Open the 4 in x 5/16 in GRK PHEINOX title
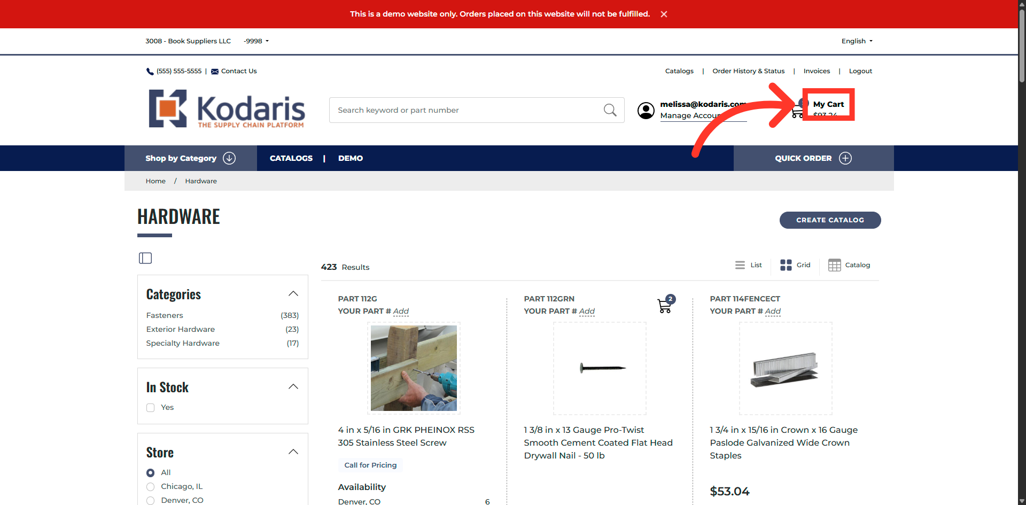The height and width of the screenshot is (505, 1026). 406,436
